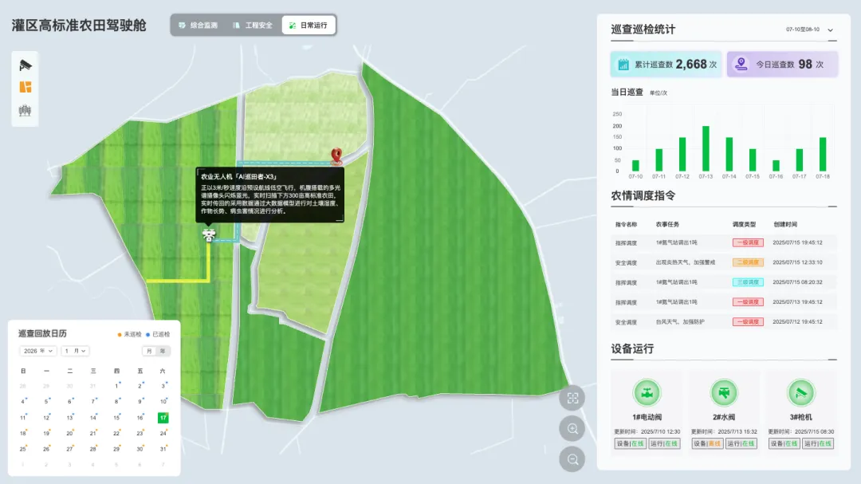Toggle the 已巡检 legend item
This screenshot has height=484, width=861.
(x=158, y=334)
